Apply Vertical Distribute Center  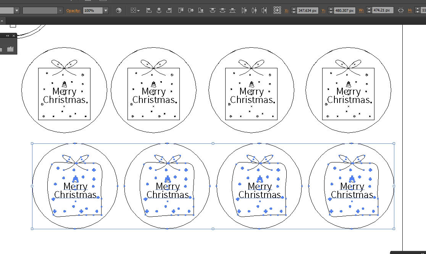[223, 11]
